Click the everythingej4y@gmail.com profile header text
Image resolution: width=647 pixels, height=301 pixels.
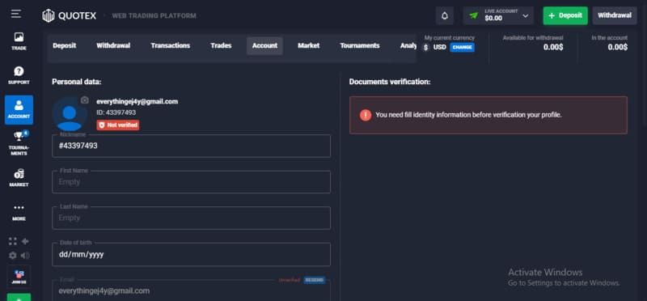137,101
